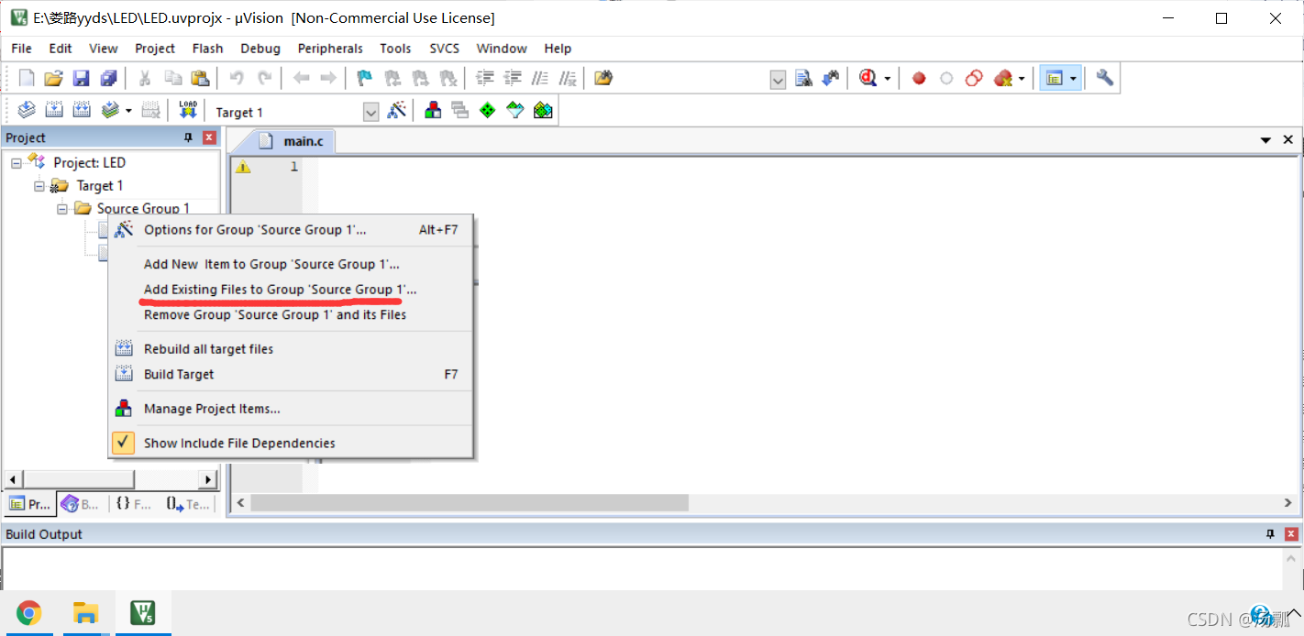Image resolution: width=1304 pixels, height=636 pixels.
Task: Open the find text combo box dropdown
Action: [x=778, y=80]
